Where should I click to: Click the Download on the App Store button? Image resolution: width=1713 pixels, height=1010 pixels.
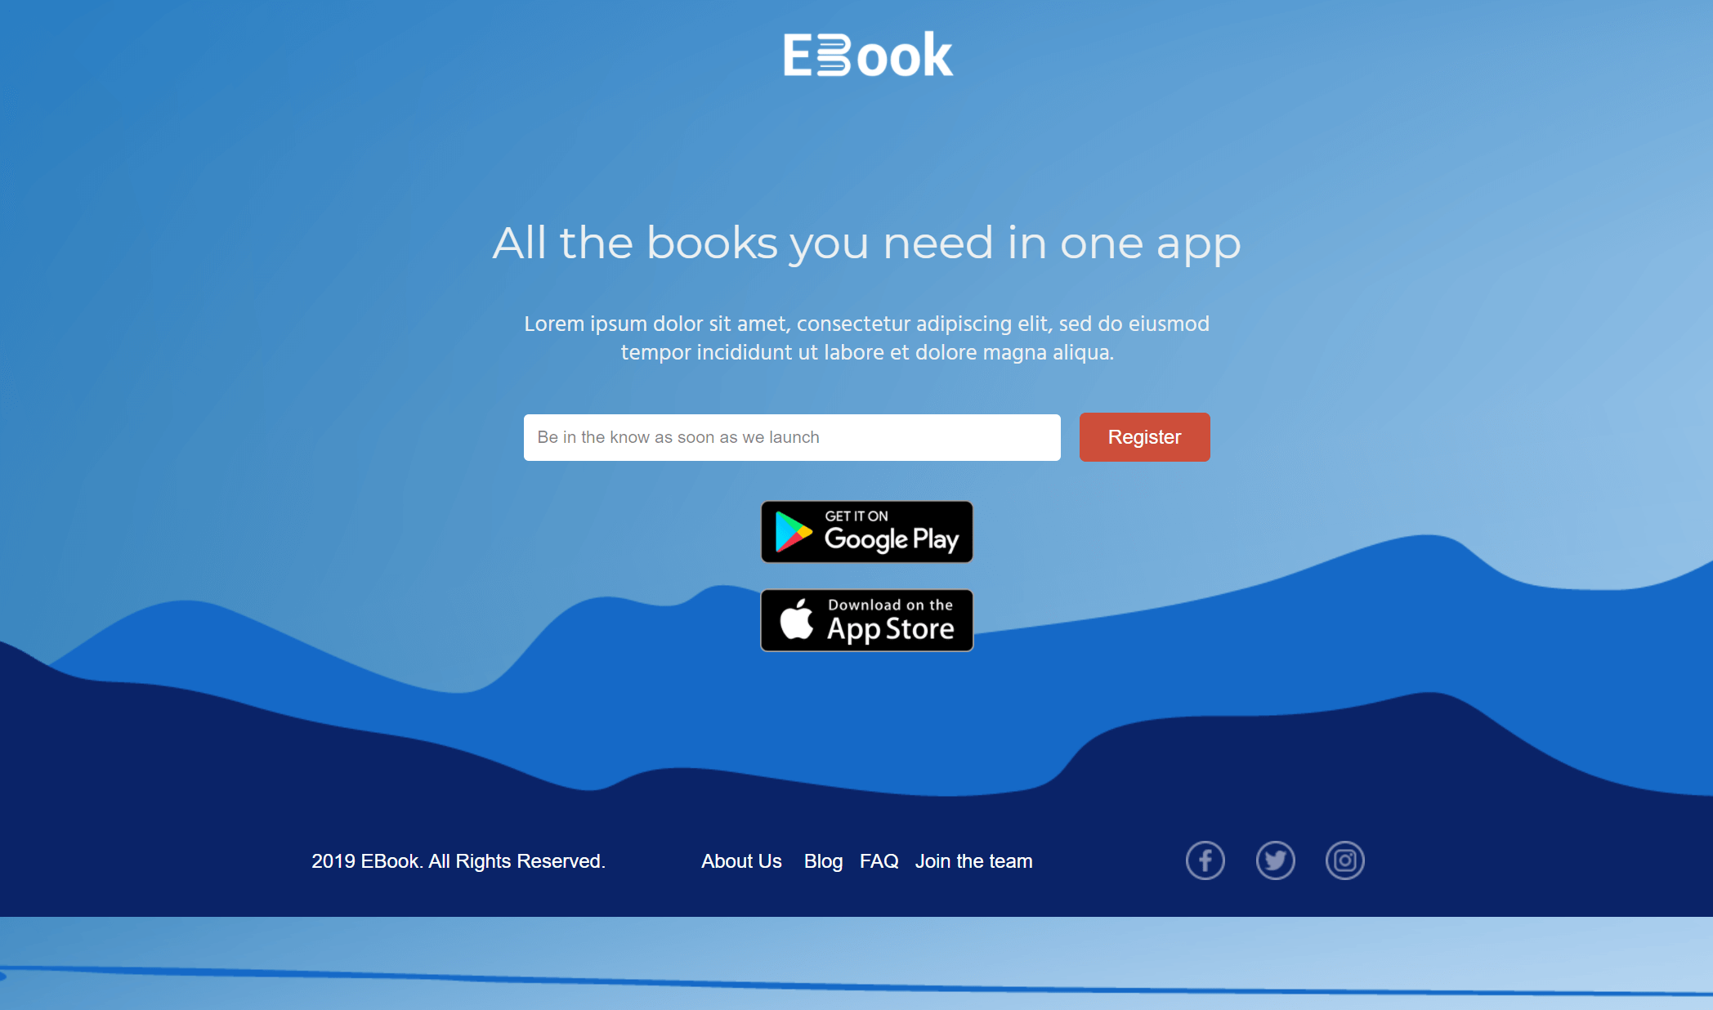pyautogui.click(x=867, y=619)
